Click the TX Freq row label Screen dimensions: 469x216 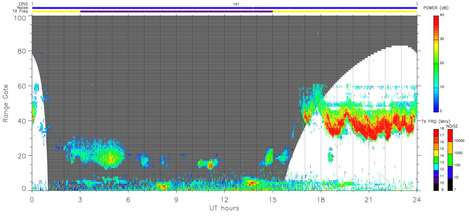[x=21, y=11]
